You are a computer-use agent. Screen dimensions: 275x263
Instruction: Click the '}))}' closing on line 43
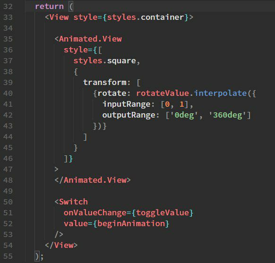point(100,126)
